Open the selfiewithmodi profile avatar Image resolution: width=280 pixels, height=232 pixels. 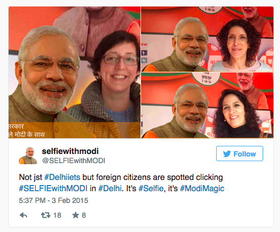[28, 156]
